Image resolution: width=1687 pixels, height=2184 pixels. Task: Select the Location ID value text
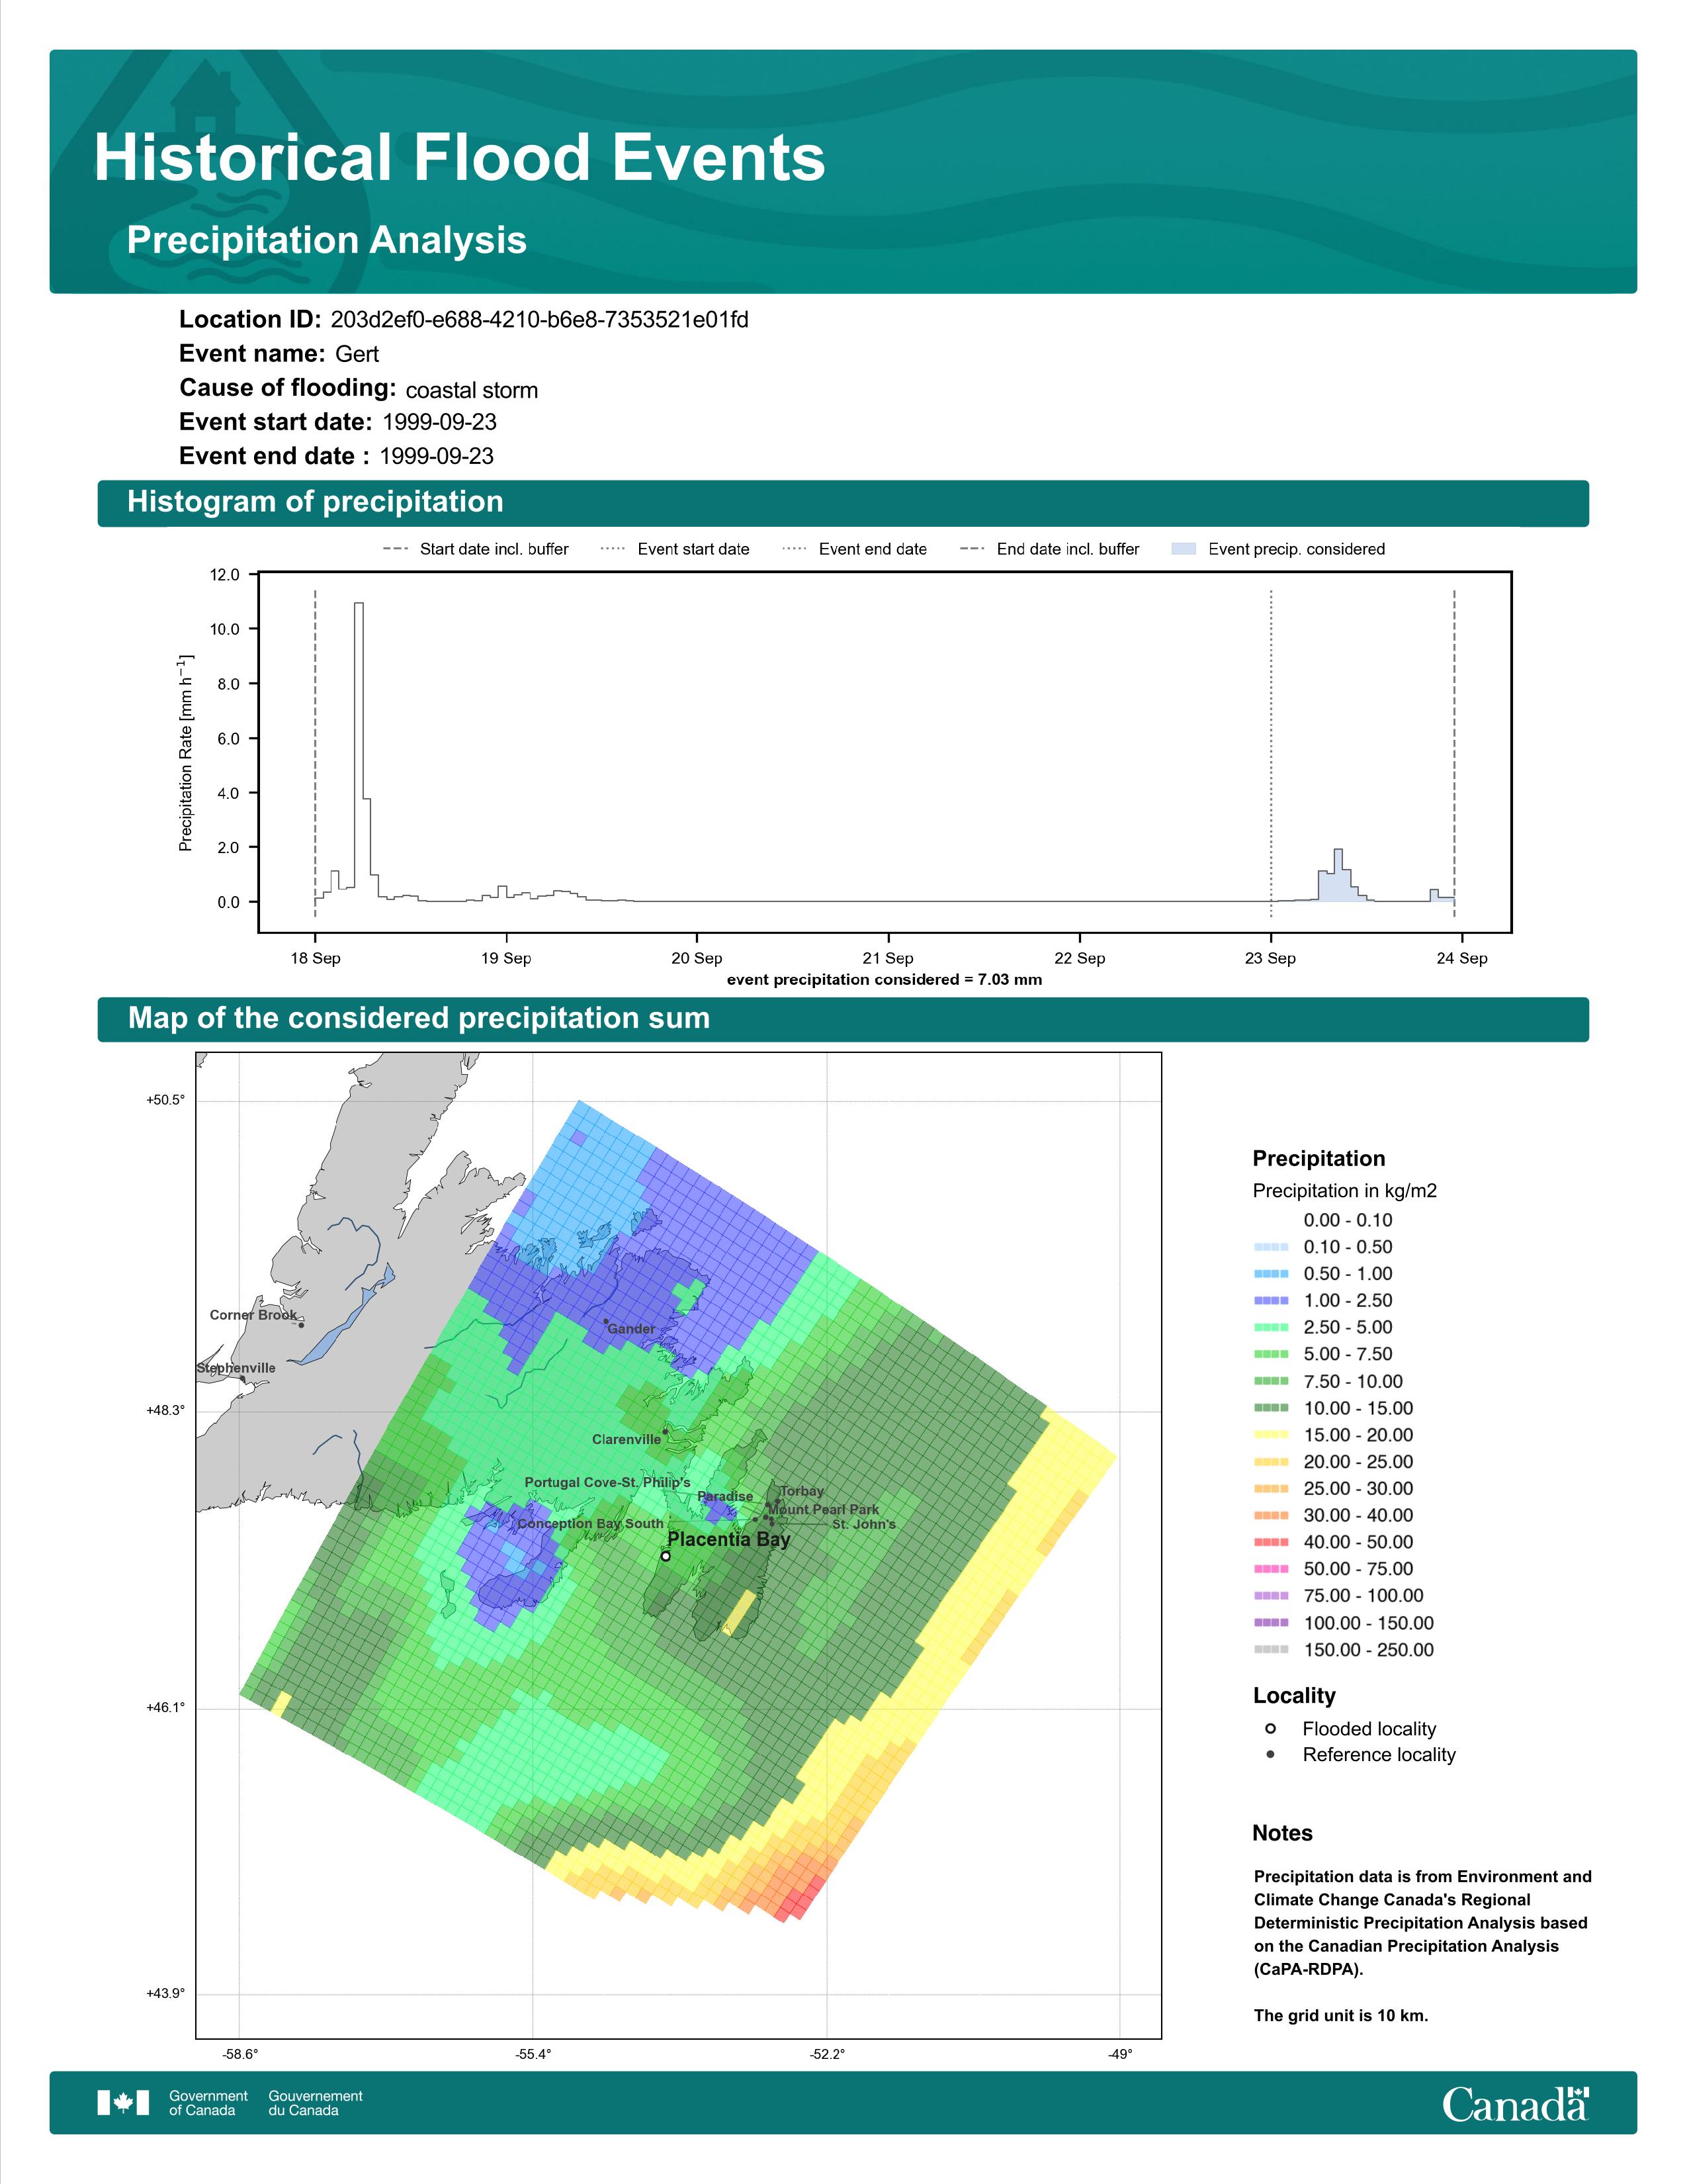pyautogui.click(x=540, y=320)
